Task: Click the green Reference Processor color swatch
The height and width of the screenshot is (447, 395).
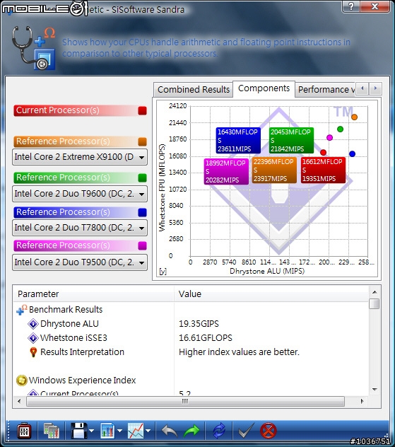Action: (143, 178)
